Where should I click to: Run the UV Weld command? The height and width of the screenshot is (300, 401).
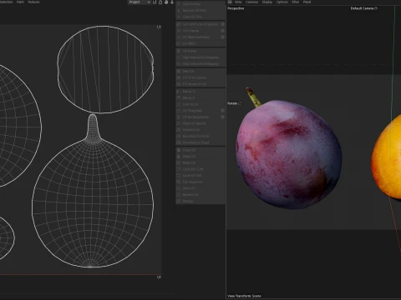(x=200, y=43)
